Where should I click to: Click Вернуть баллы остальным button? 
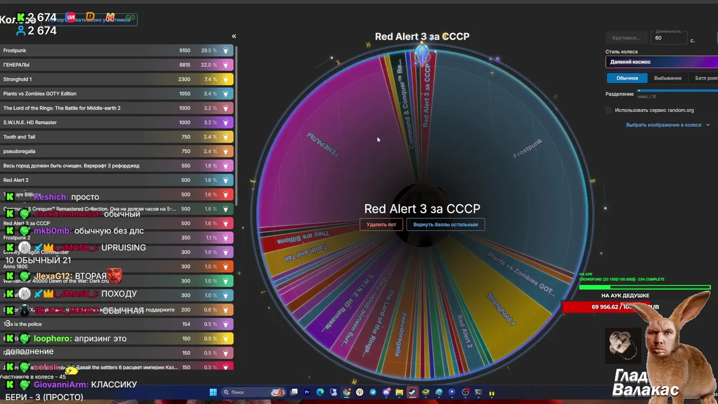[445, 224]
